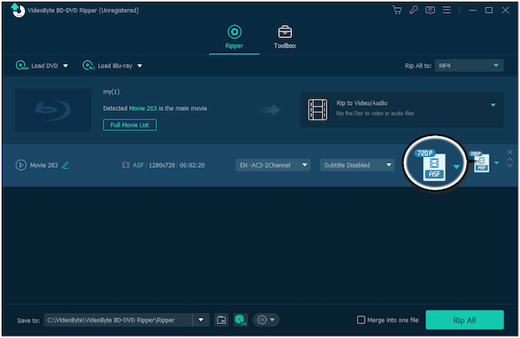Expand the output format arrow for Movie 203
This screenshot has height=338, width=520.
coord(497,163)
